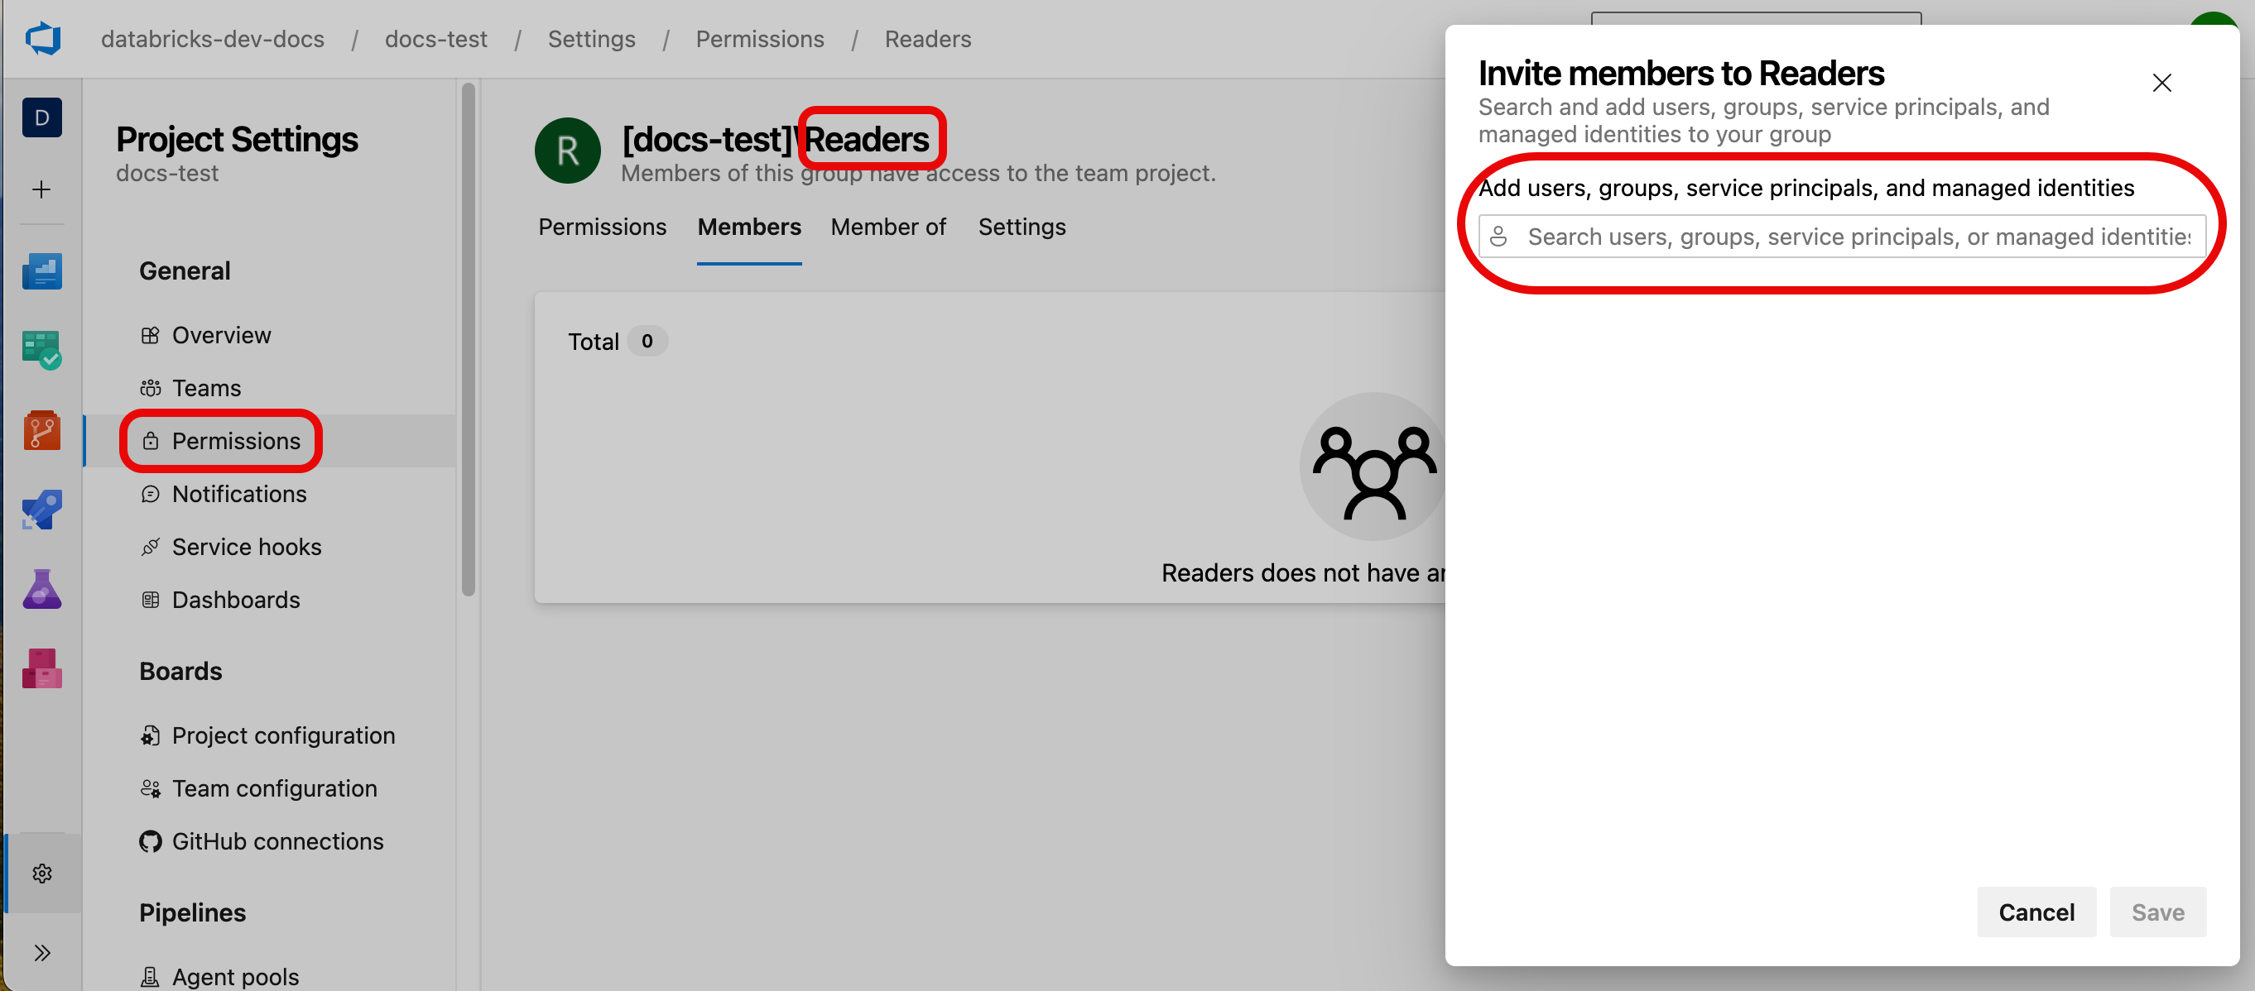This screenshot has width=2255, height=991.
Task: Click the Teams icon in sidebar
Action: point(205,388)
